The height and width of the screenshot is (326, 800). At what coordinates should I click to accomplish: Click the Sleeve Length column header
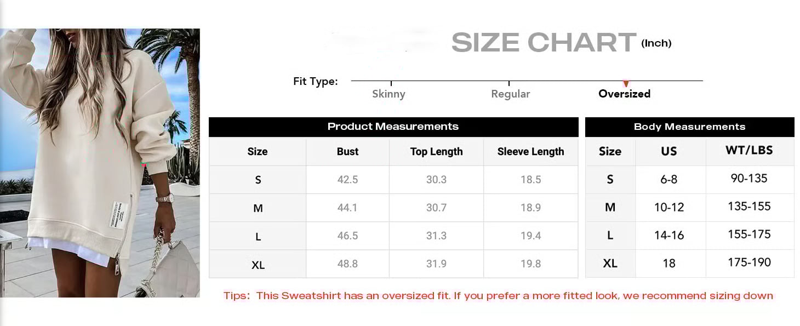[x=530, y=152]
